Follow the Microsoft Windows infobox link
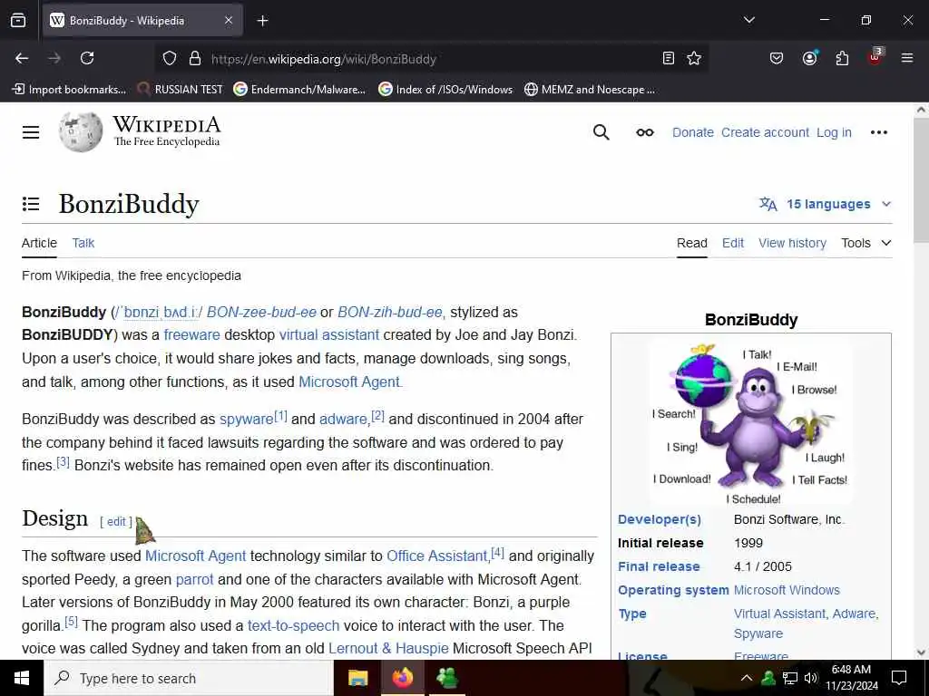Viewport: 929px width, 696px height. click(x=787, y=590)
